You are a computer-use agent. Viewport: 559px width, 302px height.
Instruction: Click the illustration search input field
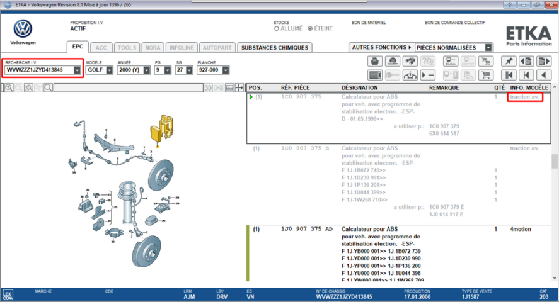point(129,87)
